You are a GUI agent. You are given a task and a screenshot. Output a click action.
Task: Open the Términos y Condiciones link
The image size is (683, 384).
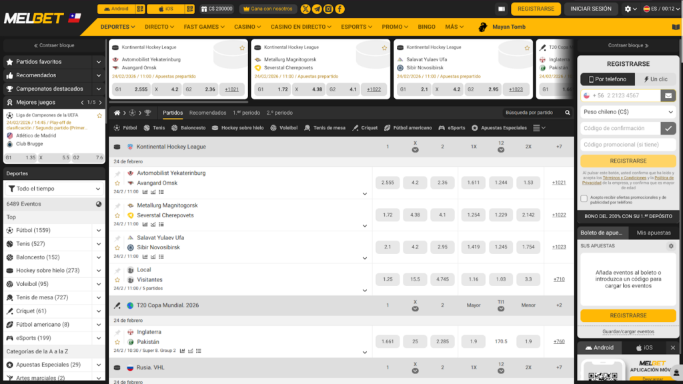coord(624,178)
